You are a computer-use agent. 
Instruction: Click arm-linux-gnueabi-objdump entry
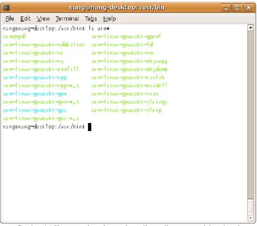129,70
